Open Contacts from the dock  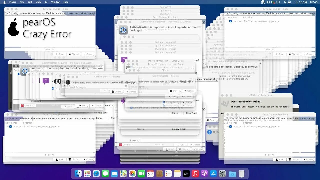pyautogui.click(x=159, y=174)
